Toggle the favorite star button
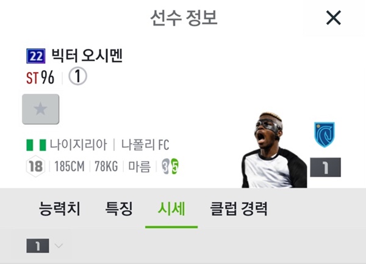This screenshot has width=366, height=264. click(41, 109)
